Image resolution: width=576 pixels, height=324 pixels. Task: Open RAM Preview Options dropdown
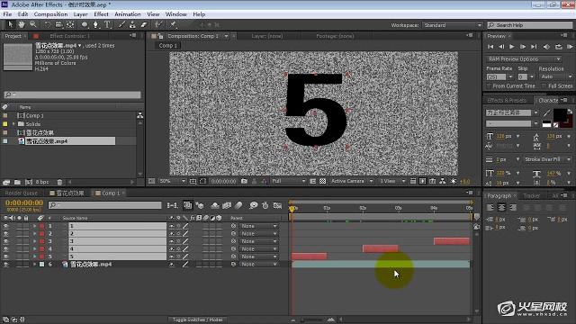tap(524, 58)
